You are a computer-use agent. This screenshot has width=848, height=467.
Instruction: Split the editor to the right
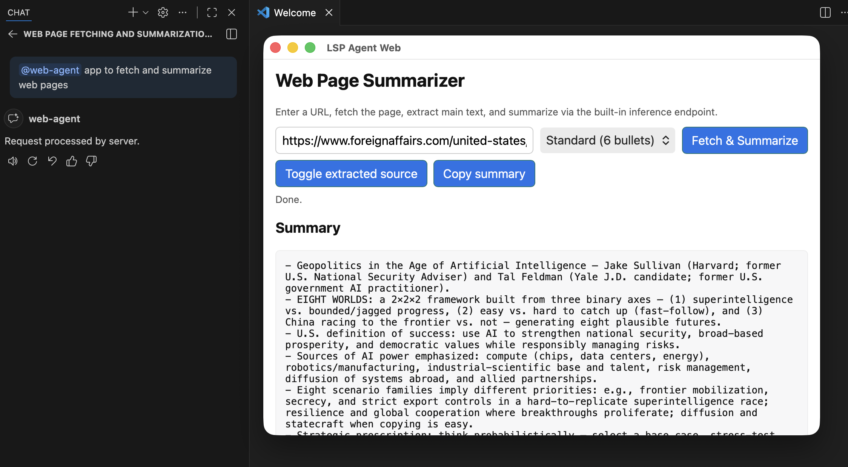(x=825, y=12)
